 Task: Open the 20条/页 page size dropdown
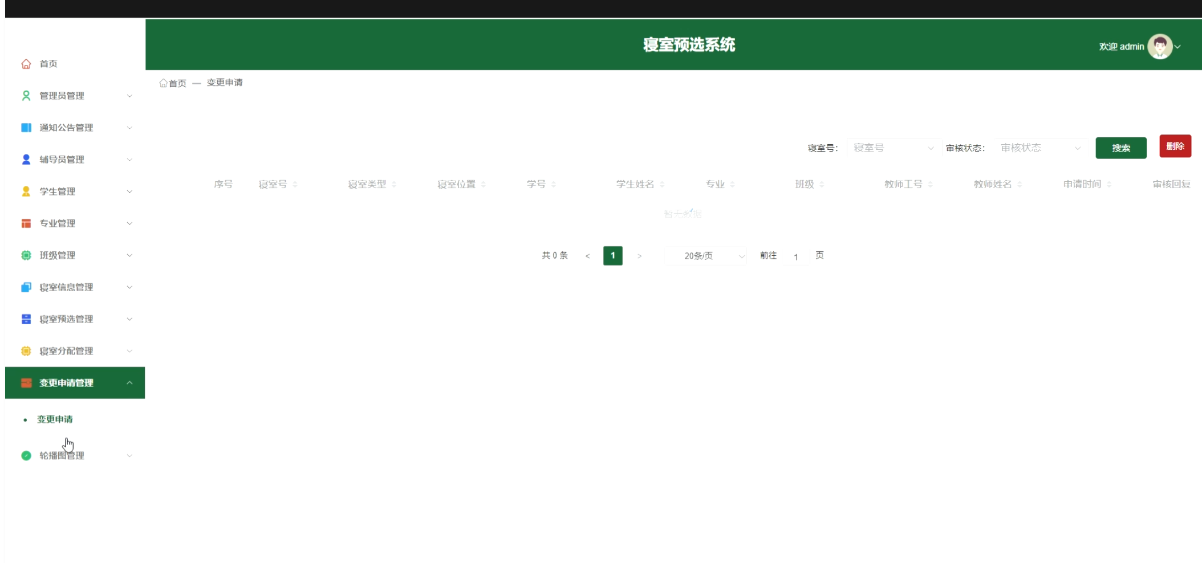706,256
